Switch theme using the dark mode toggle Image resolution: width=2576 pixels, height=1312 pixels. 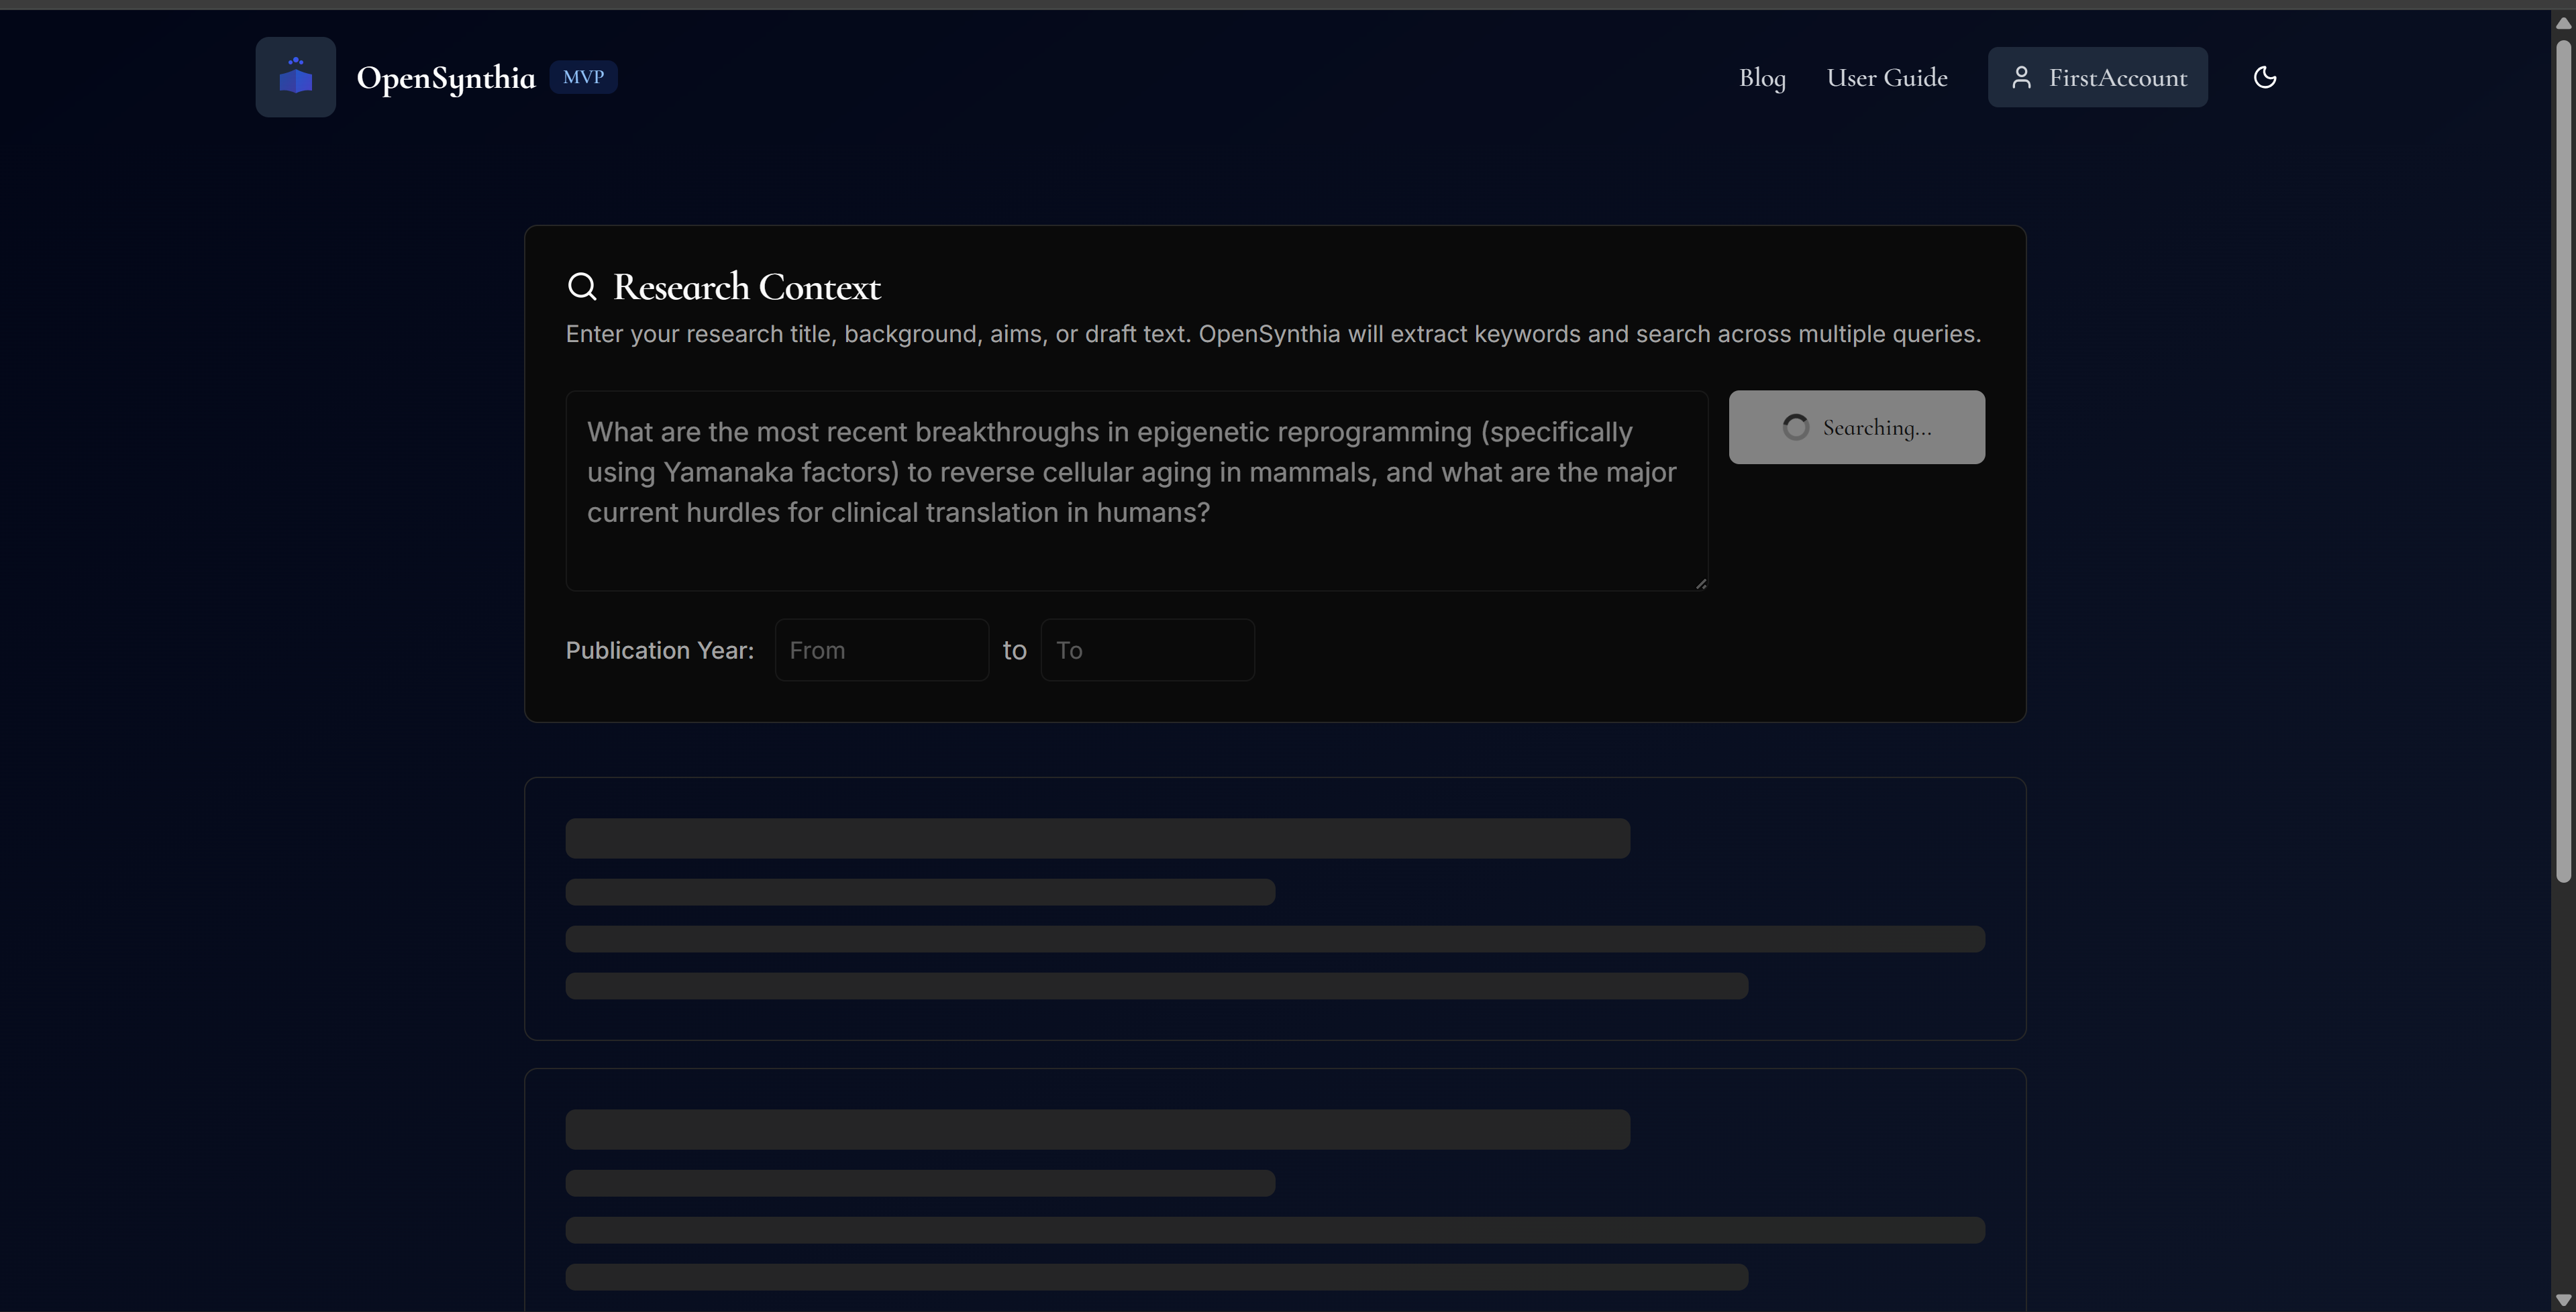(x=2264, y=76)
